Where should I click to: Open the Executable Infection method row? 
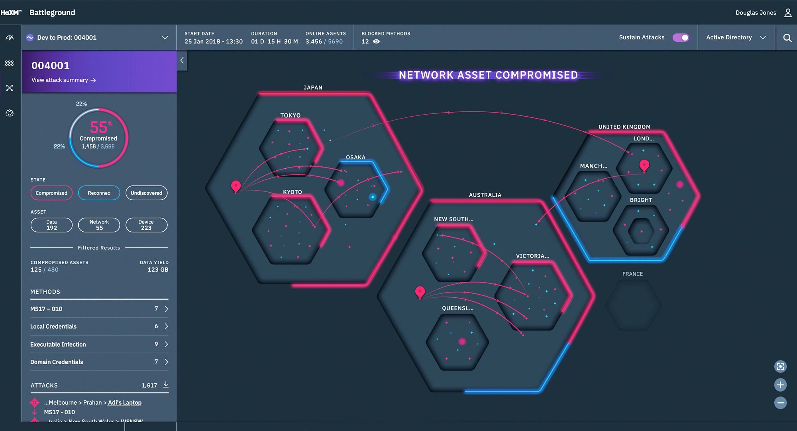pyautogui.click(x=99, y=344)
